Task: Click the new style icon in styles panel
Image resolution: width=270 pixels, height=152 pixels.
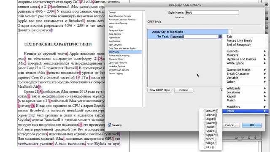Action: coord(249,138)
